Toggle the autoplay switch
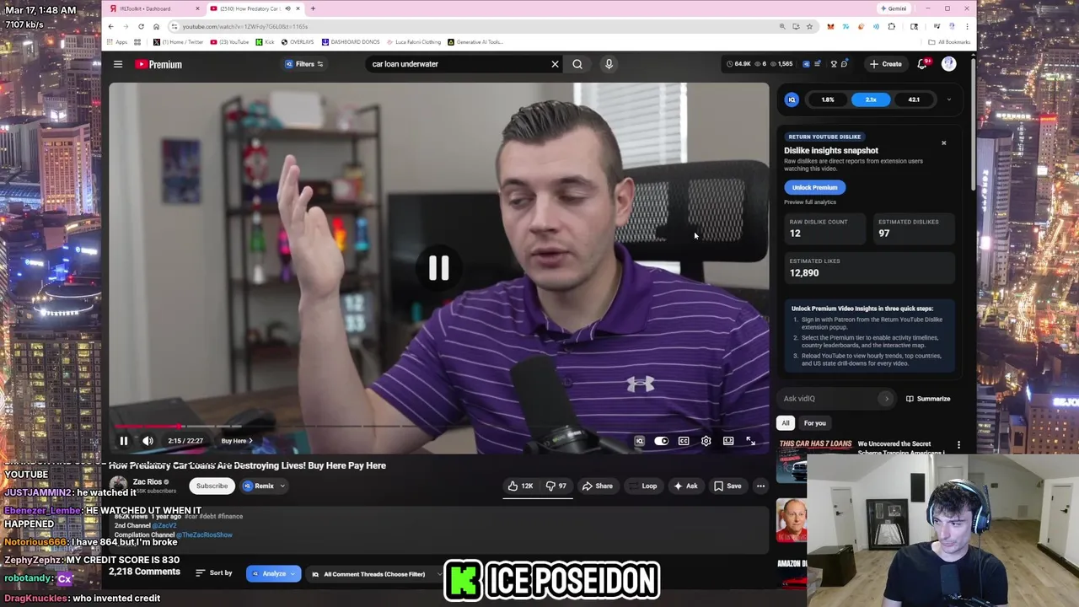This screenshot has width=1079, height=607. pos(662,441)
